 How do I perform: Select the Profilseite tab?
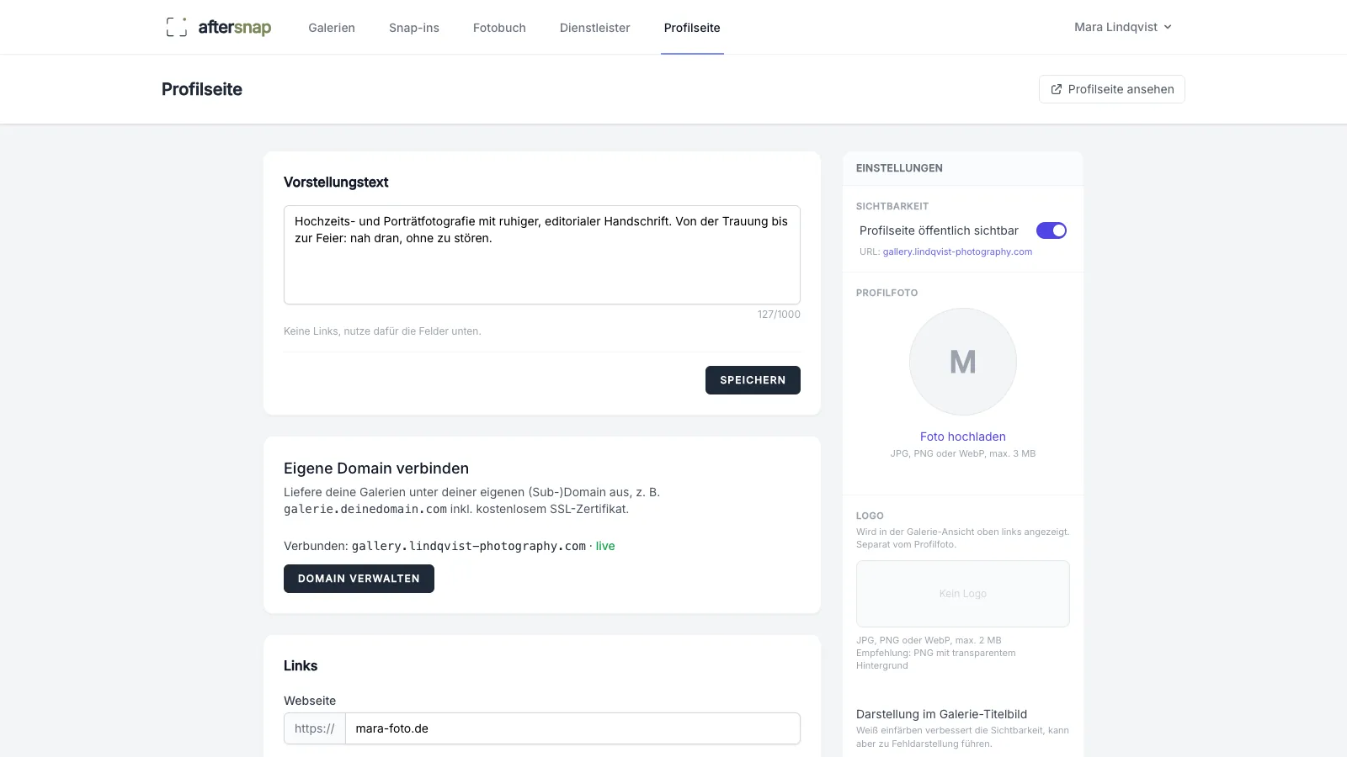[x=692, y=28]
